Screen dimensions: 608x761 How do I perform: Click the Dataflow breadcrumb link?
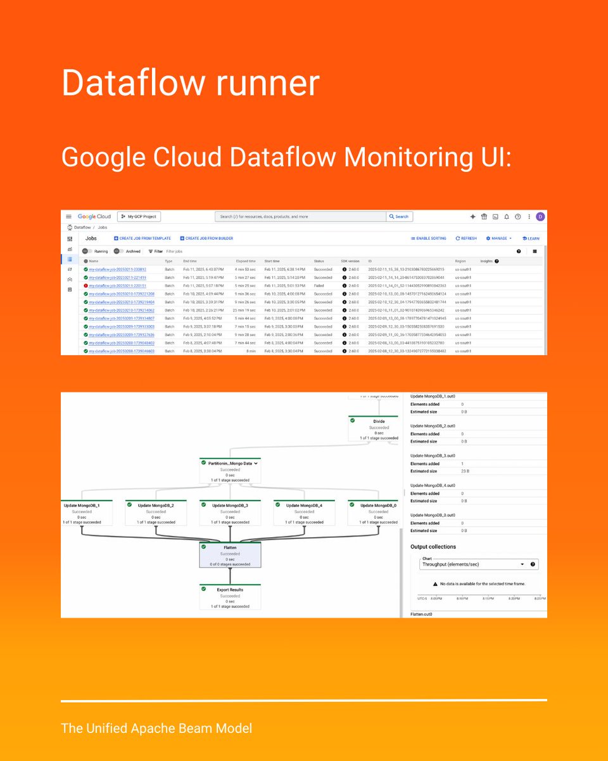[x=82, y=226]
